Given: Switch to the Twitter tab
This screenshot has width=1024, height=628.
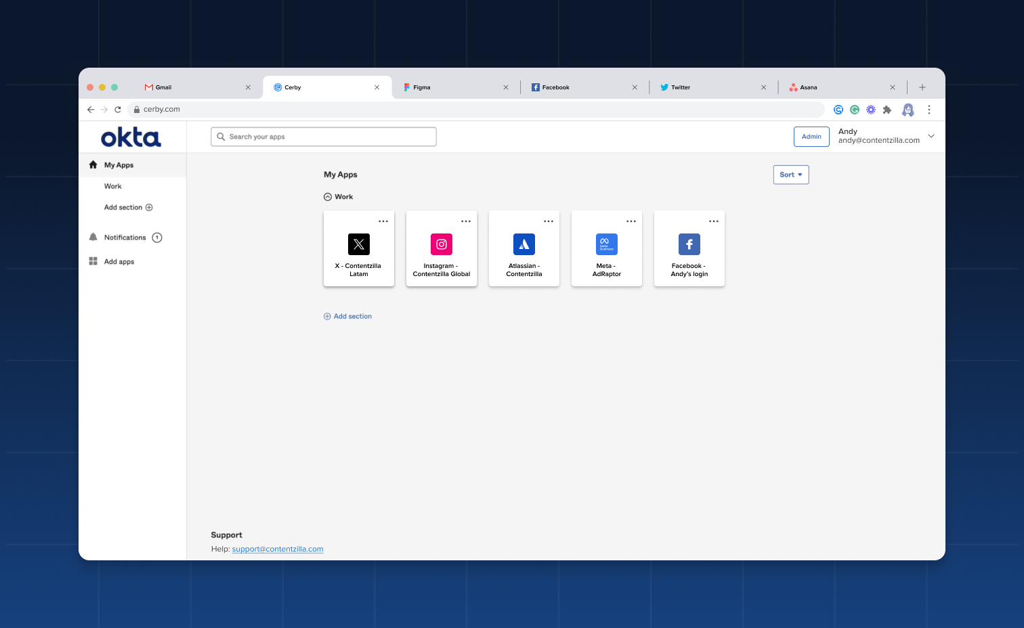Looking at the screenshot, I should (x=714, y=87).
